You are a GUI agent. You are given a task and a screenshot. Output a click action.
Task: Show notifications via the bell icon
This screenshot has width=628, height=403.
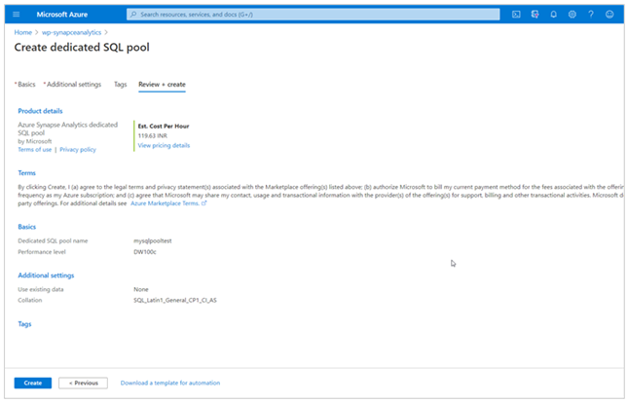(553, 15)
